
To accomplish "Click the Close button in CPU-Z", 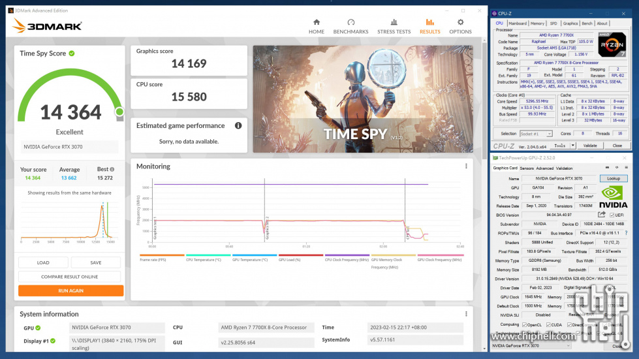I will point(617,146).
